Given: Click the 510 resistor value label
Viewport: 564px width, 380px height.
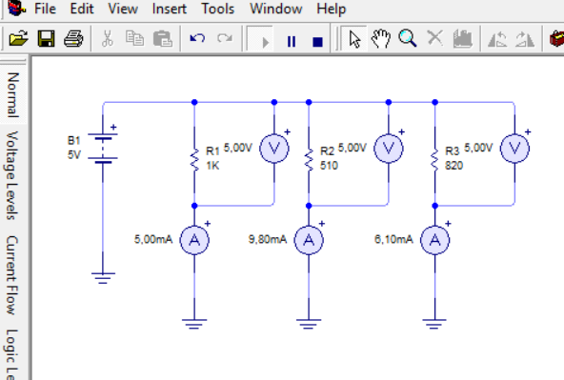Looking at the screenshot, I should (x=329, y=166).
